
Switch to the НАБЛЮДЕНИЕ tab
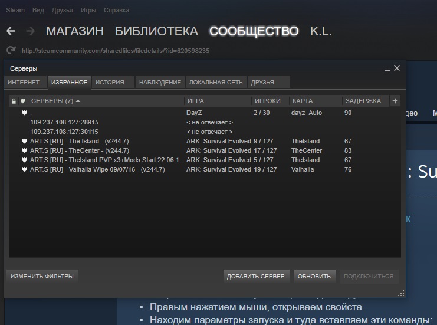coord(160,82)
